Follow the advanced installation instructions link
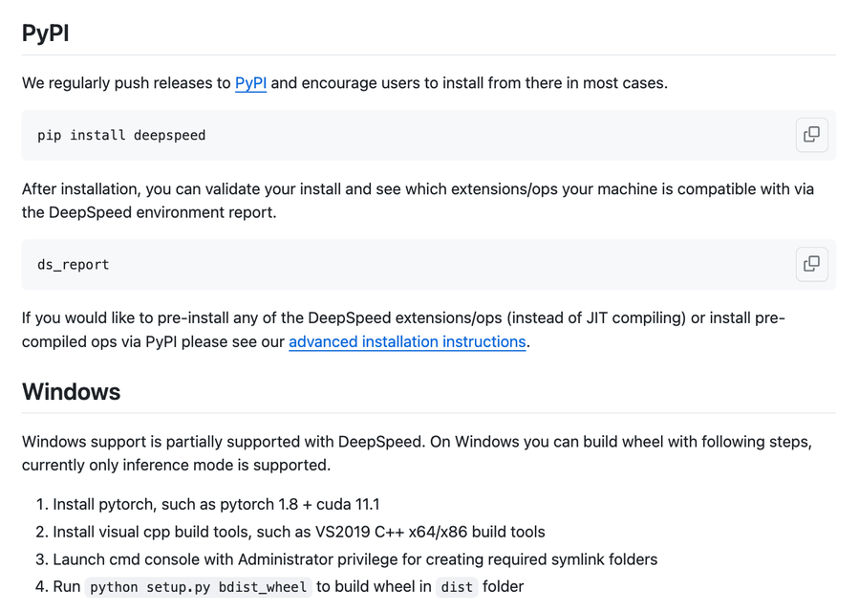Screen dimensions: 859x612 click(x=407, y=341)
